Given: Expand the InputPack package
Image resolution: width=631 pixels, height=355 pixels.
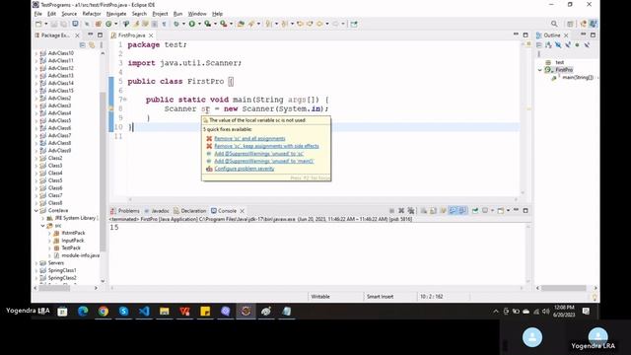Looking at the screenshot, I should pos(49,241).
